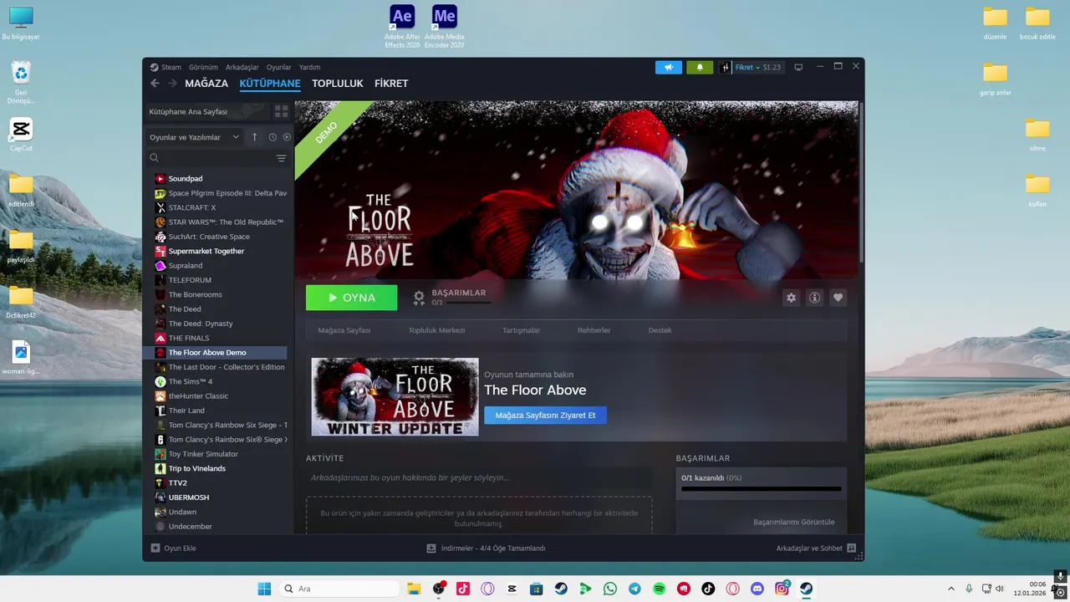Select the Geri Dönüşüm recycle bin icon
The height and width of the screenshot is (602, 1070).
click(x=21, y=83)
